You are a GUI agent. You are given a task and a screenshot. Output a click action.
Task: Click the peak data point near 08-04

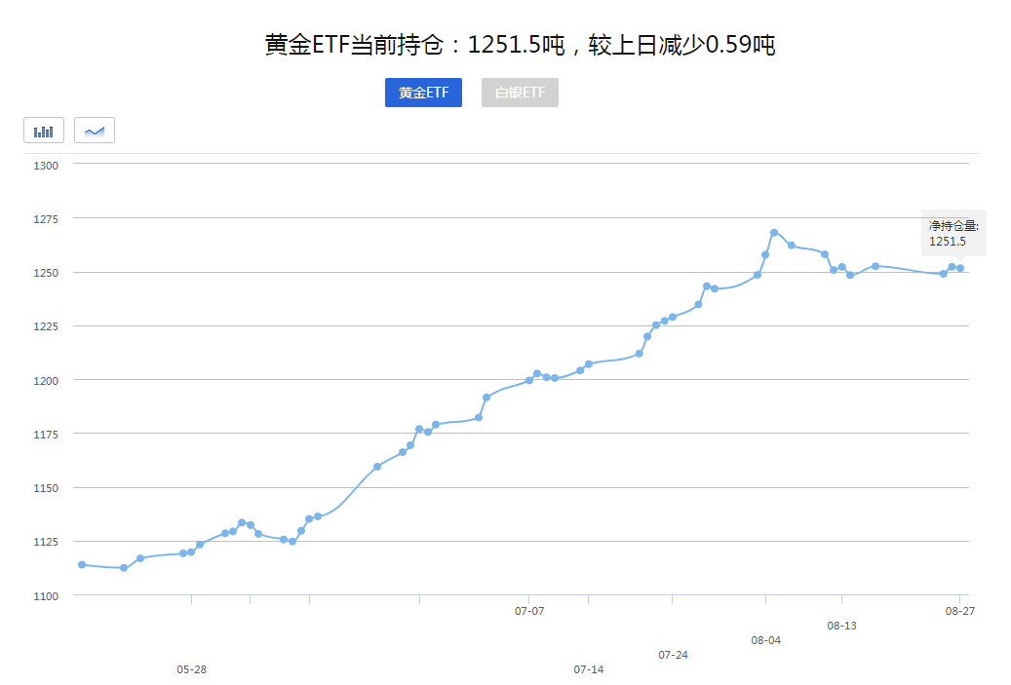(774, 233)
